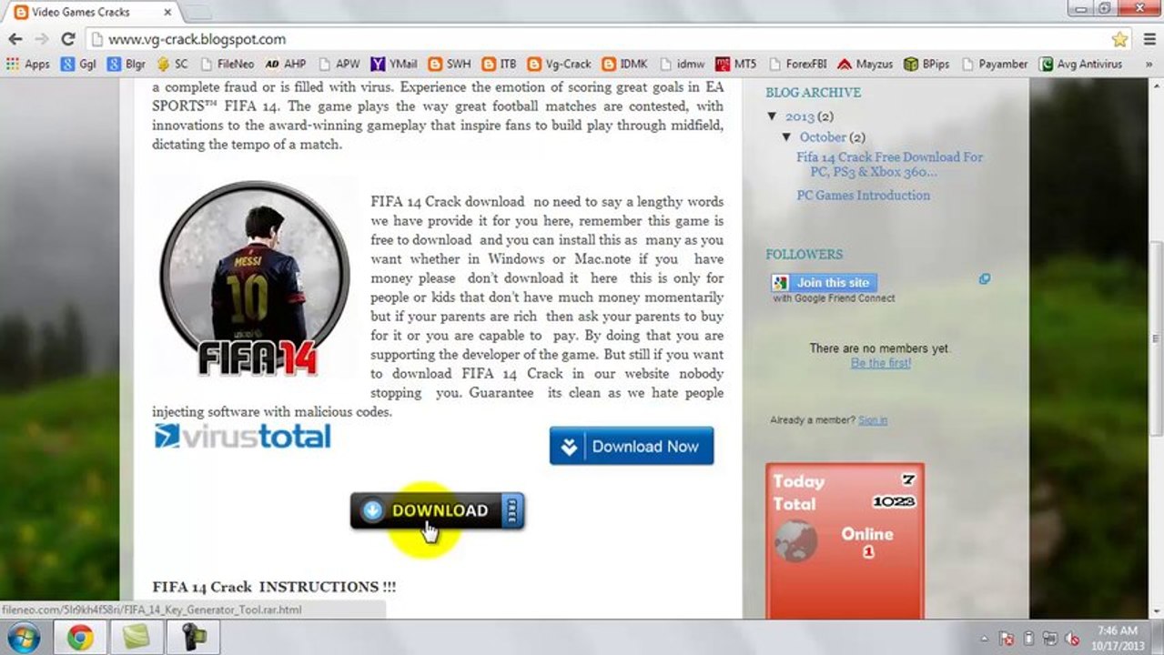Click the FIFA 14 Messi cover image

(255, 277)
